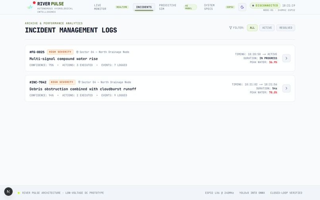Click the filter funnel icon
This screenshot has height=200, width=320.
pos(230,28)
